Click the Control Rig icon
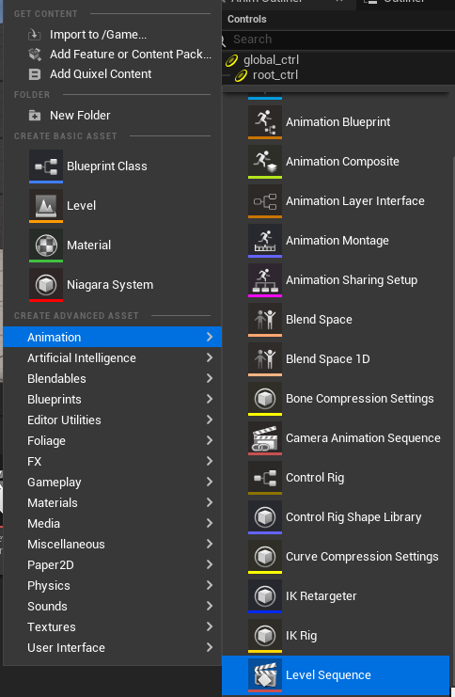The height and width of the screenshot is (697, 455). pos(265,478)
